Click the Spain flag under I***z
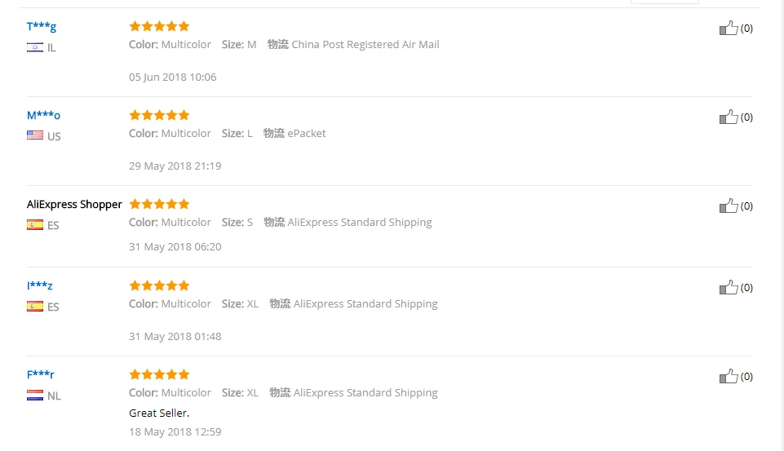The image size is (784, 451). (35, 307)
